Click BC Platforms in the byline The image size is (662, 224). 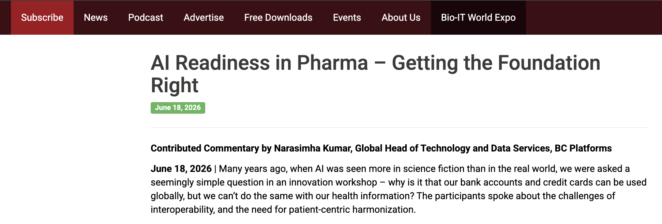(x=583, y=148)
